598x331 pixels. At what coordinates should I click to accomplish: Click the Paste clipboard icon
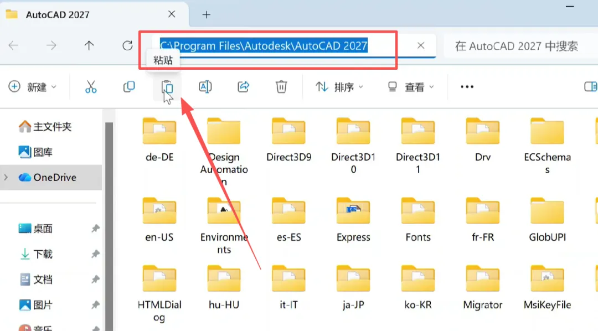point(167,87)
